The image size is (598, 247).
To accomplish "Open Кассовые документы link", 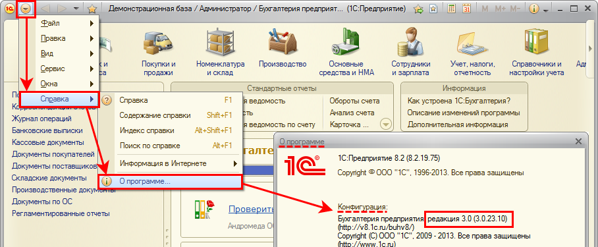I will (x=48, y=142).
